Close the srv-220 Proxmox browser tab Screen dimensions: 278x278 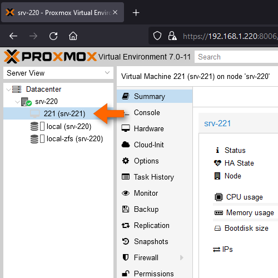click(115, 12)
